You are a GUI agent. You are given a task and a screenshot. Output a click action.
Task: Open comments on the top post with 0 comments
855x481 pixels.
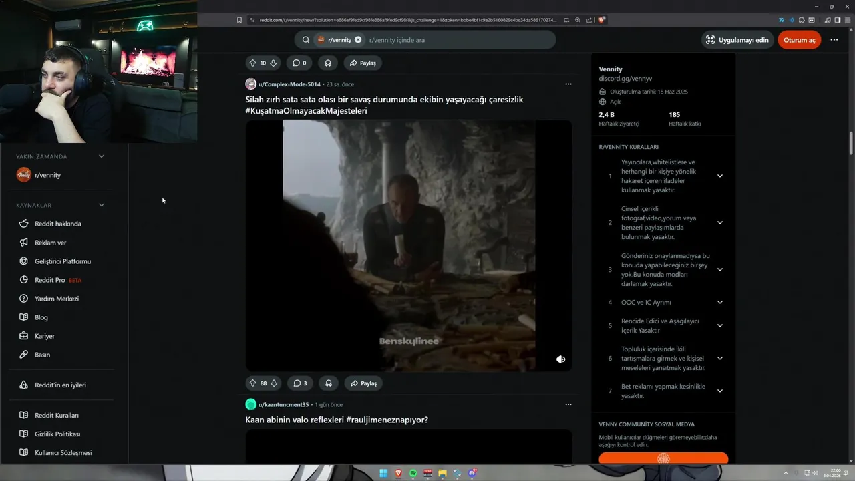click(299, 63)
